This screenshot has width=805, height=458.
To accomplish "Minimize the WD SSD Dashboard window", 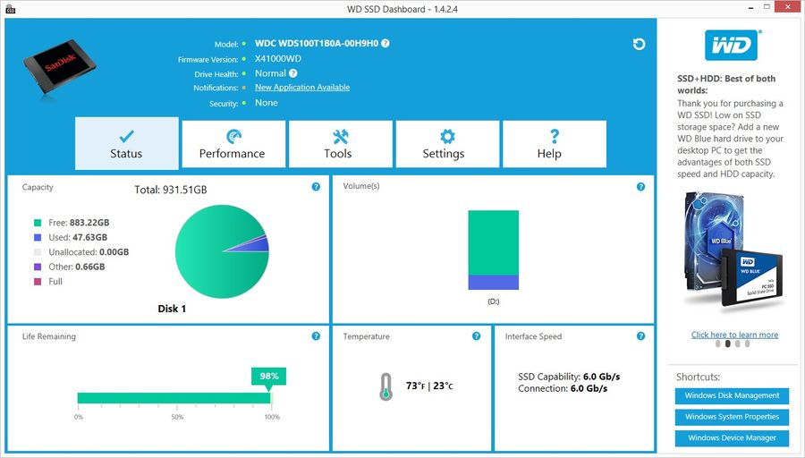I will [749, 6].
